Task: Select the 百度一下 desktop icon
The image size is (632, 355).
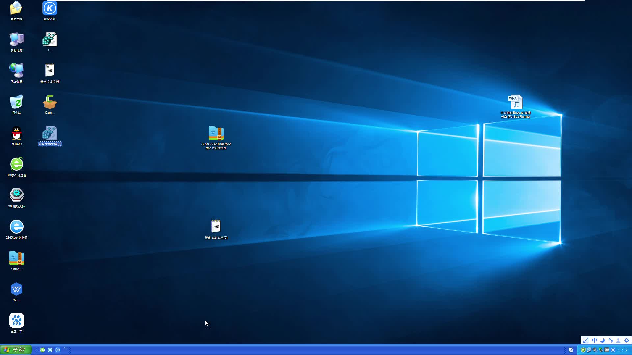Action: (16, 320)
